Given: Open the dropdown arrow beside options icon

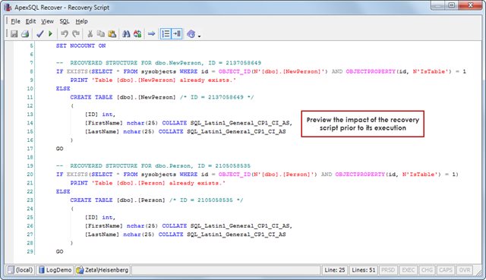Looking at the screenshot, I should point(199,36).
